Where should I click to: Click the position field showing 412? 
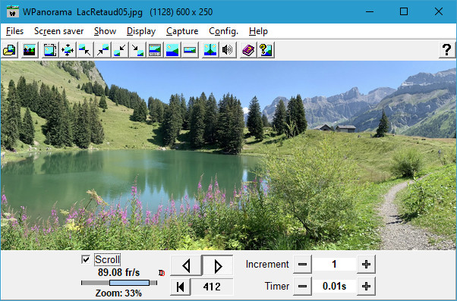tap(212, 287)
